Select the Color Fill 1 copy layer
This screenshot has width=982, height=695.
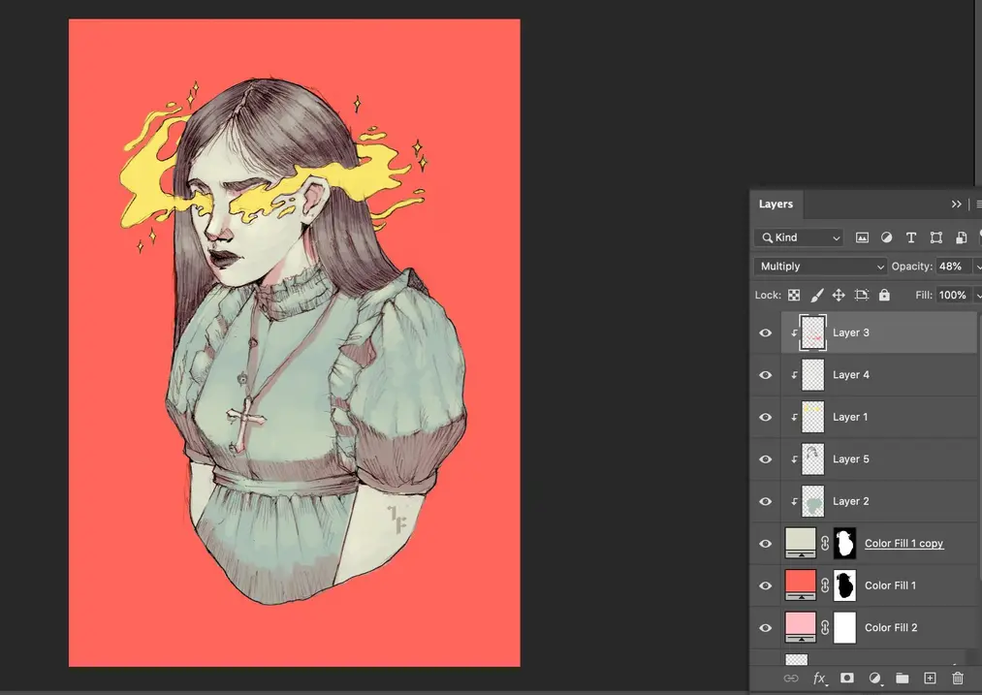(x=903, y=543)
